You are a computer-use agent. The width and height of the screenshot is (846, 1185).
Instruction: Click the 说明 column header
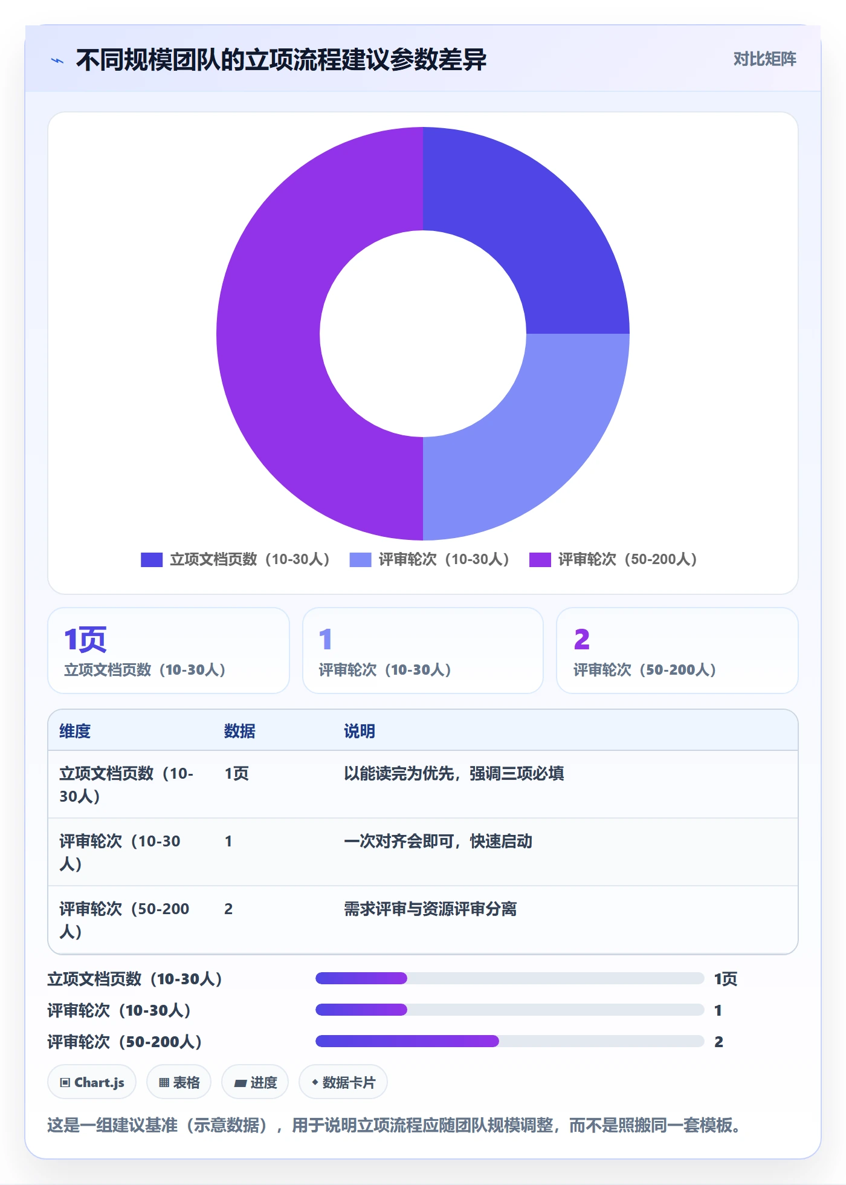[x=360, y=731]
